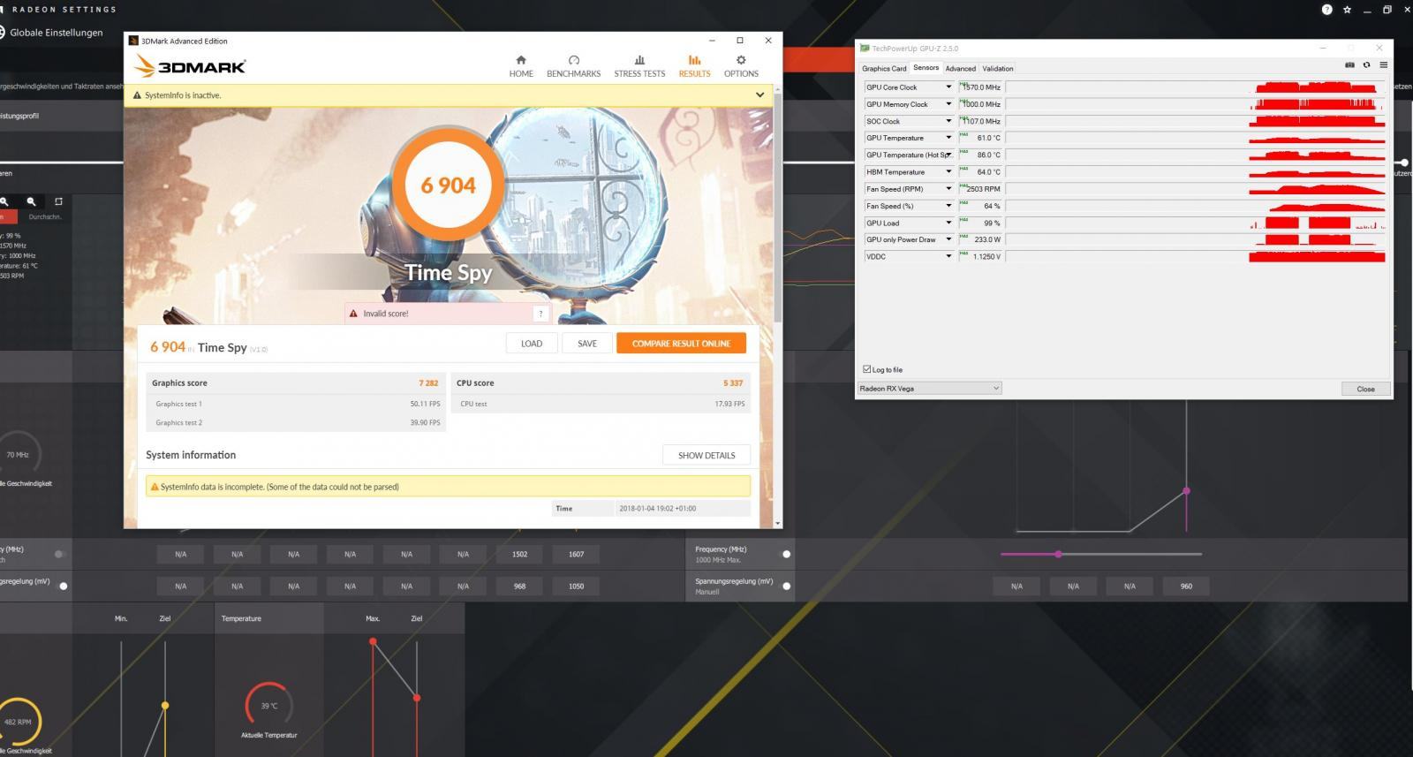Viewport: 1413px width, 757px height.
Task: Click the 1050 voltage state value field
Action: click(576, 586)
